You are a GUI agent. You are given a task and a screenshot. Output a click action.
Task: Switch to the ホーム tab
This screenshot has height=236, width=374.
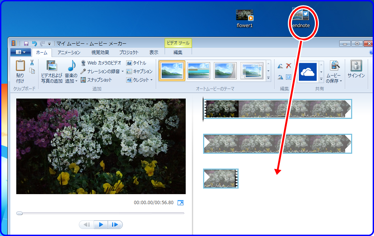click(x=42, y=52)
